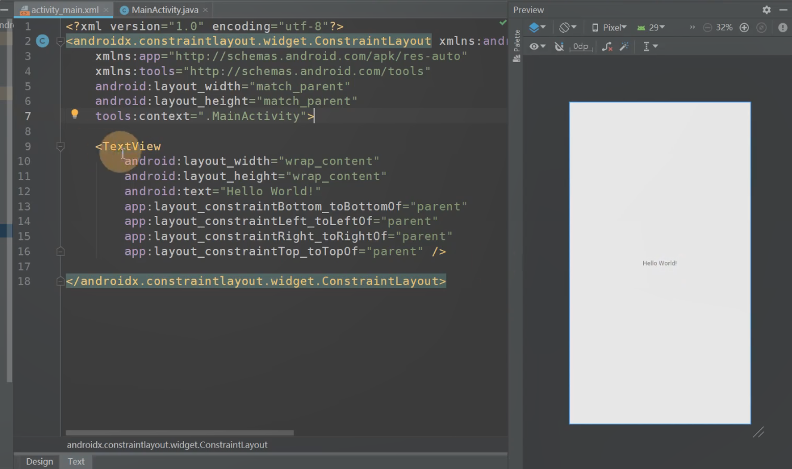This screenshot has height=469, width=792.
Task: Click the "Hello World!" attribute value on line 12
Action: [271, 191]
